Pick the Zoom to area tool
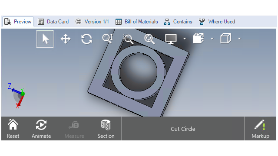Image resolution: width=278 pixels, height=156 pixels. pyautogui.click(x=129, y=39)
